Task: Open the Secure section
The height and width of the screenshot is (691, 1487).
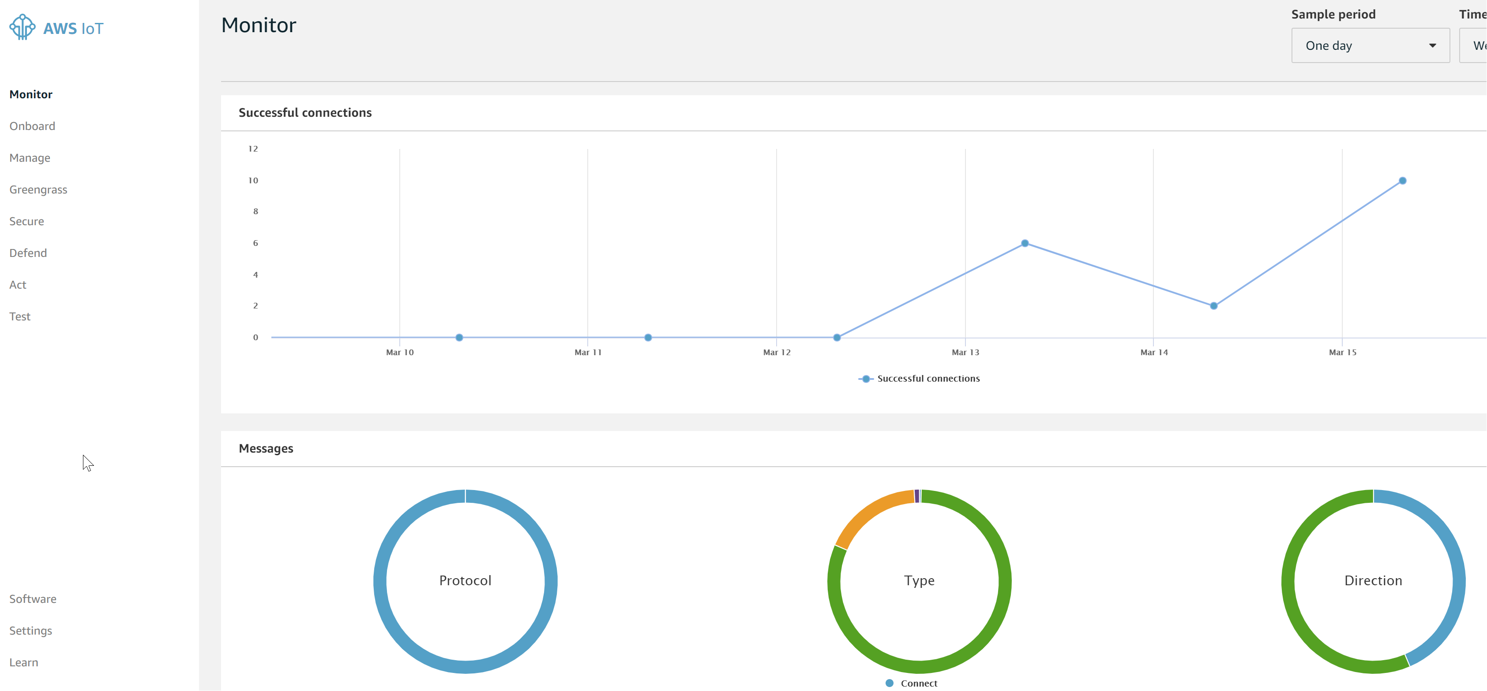Action: tap(26, 221)
